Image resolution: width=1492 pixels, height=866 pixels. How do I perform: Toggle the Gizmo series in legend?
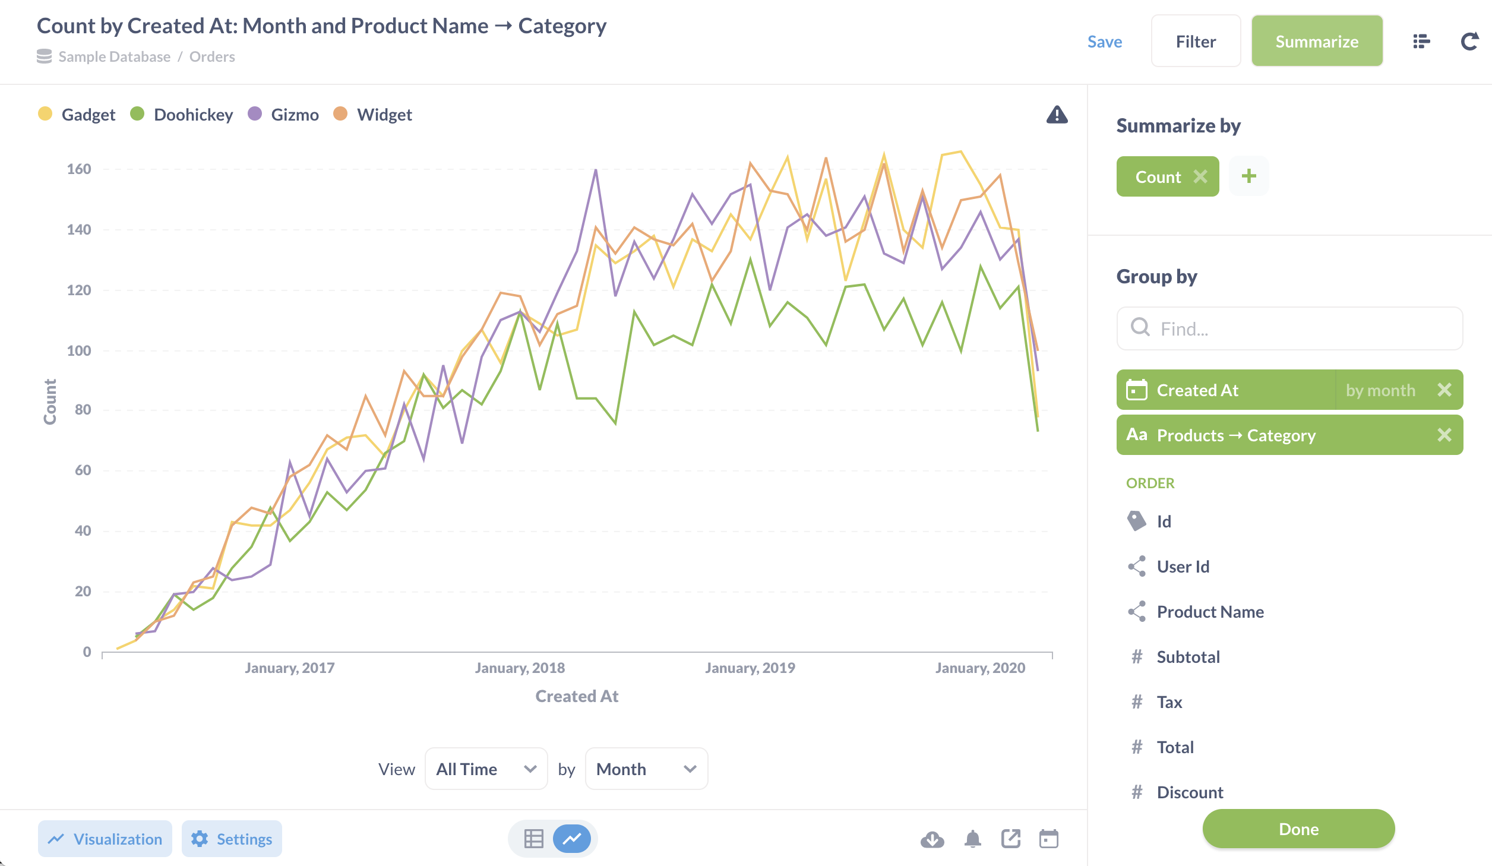(x=283, y=114)
